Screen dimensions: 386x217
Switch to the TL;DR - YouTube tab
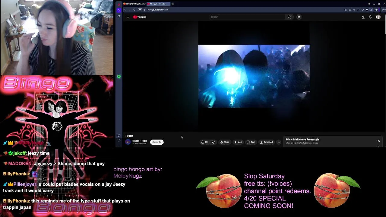coord(158,4)
